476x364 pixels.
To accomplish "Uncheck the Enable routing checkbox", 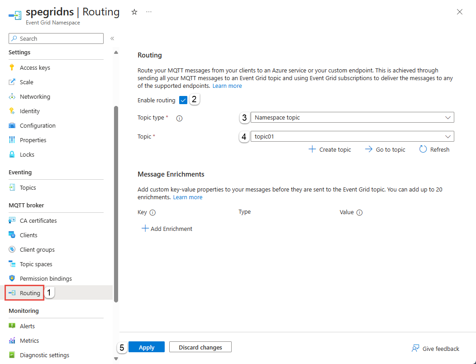I will (x=183, y=100).
